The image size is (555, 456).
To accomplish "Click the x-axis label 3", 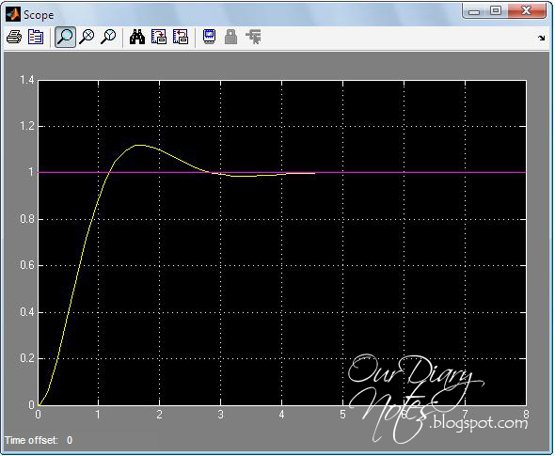I will (220, 415).
